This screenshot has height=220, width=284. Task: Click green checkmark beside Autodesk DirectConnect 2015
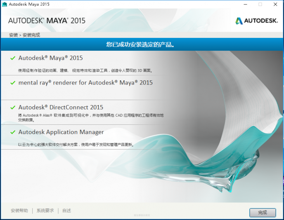13,108
